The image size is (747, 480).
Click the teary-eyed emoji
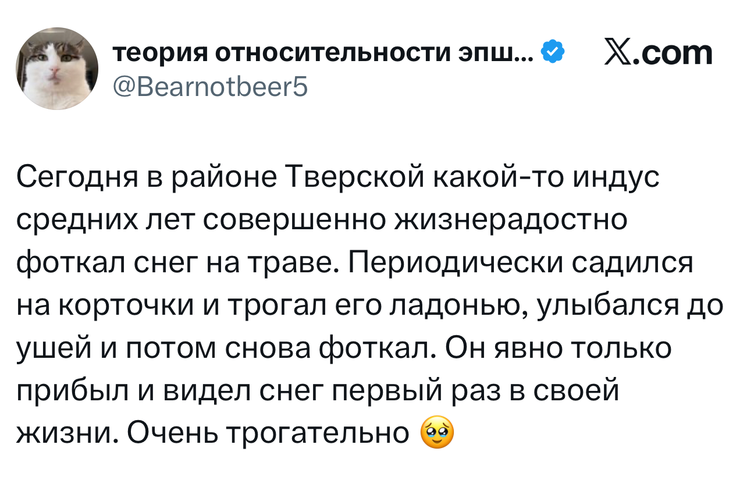tap(436, 432)
